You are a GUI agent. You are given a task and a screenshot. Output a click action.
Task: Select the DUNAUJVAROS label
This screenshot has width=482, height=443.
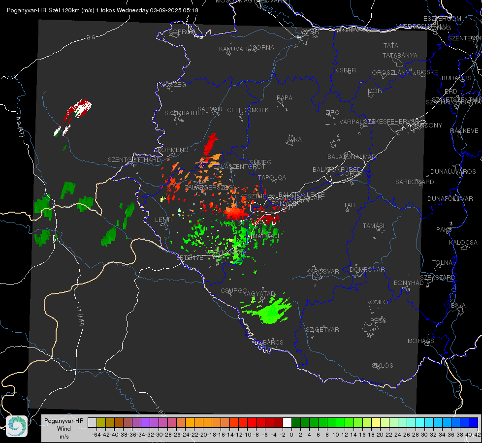[x=453, y=172]
